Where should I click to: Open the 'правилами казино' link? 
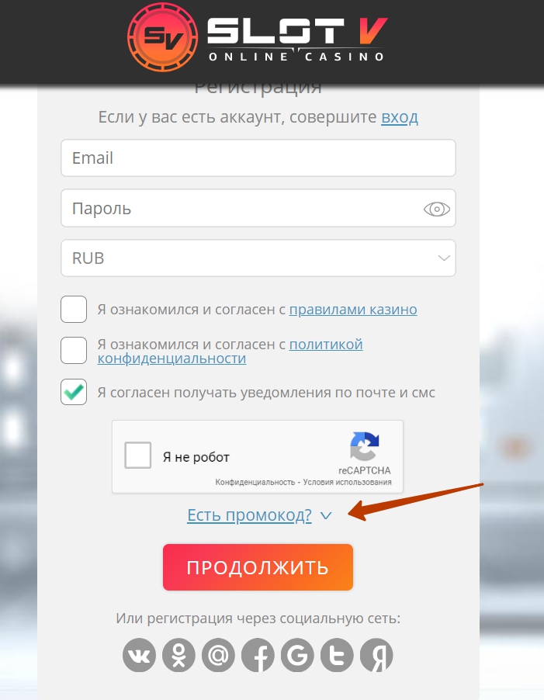point(353,309)
